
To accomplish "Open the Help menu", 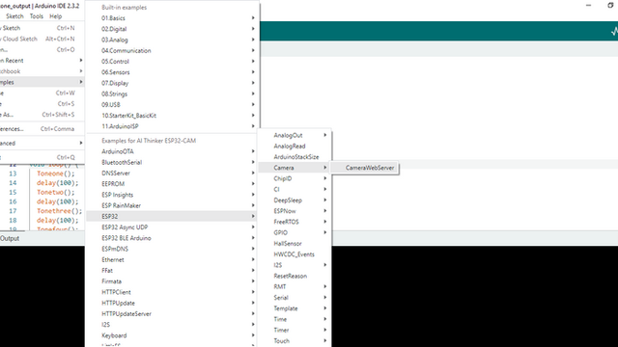I will (x=56, y=16).
